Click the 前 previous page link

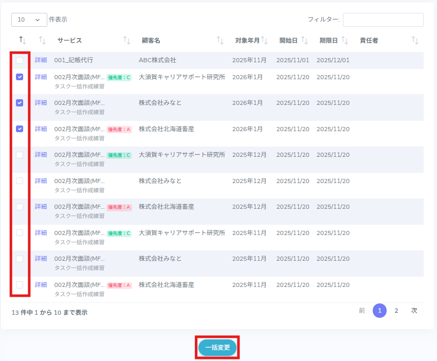click(x=362, y=311)
